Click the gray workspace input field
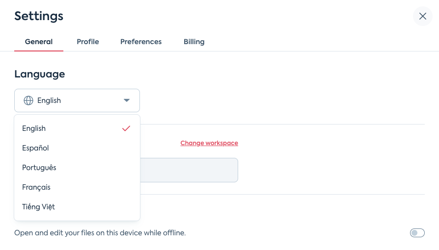The width and height of the screenshot is (439, 250). (189, 170)
